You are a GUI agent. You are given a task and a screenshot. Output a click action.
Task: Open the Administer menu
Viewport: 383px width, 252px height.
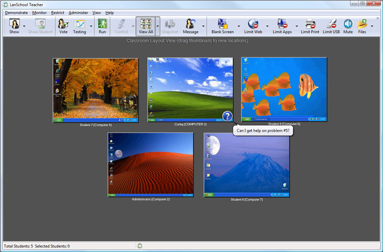(x=78, y=13)
